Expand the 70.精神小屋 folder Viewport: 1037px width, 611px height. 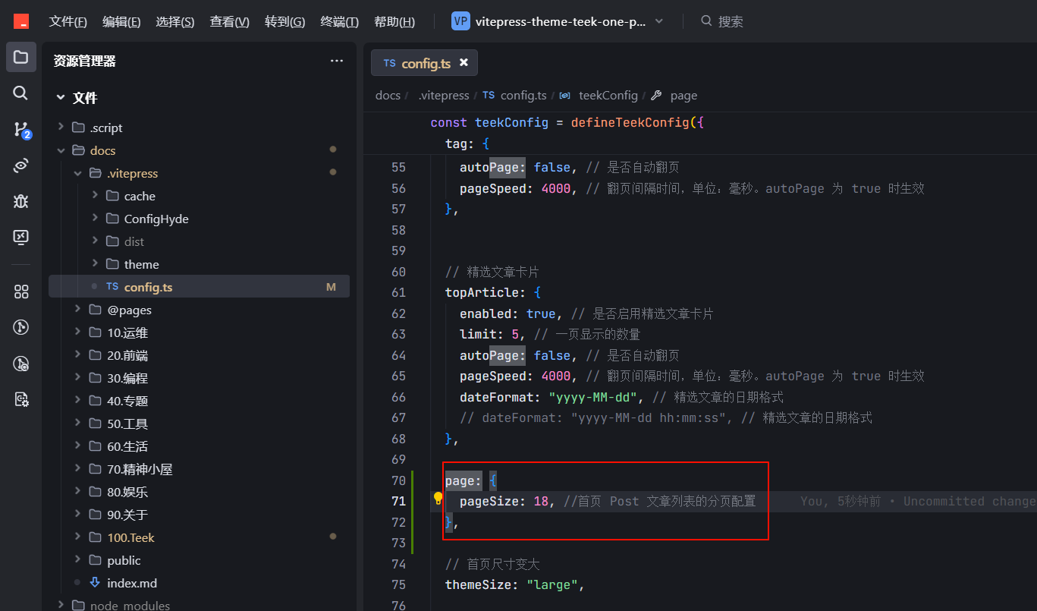click(x=199, y=469)
